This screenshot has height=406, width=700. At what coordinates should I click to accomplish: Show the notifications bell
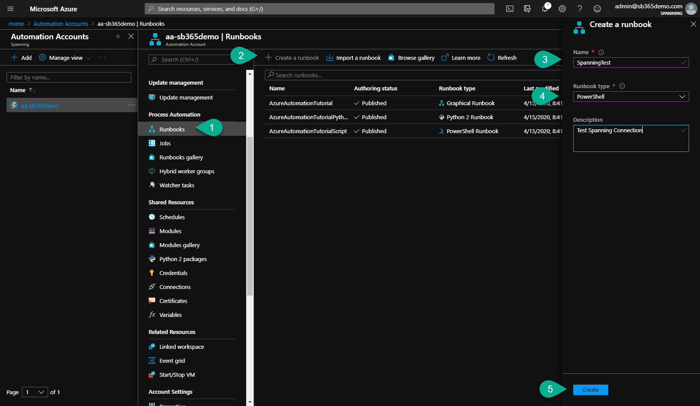pos(545,9)
